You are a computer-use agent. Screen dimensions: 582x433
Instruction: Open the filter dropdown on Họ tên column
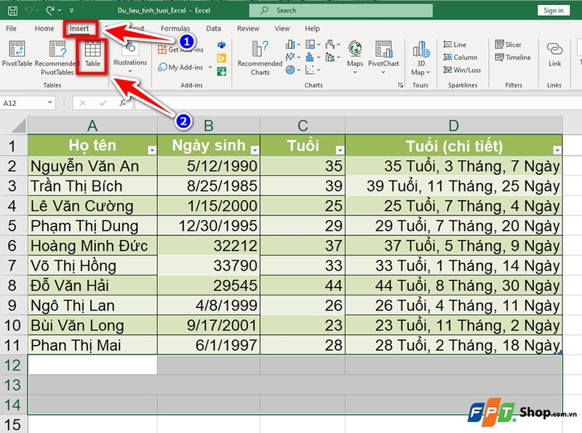coord(152,148)
